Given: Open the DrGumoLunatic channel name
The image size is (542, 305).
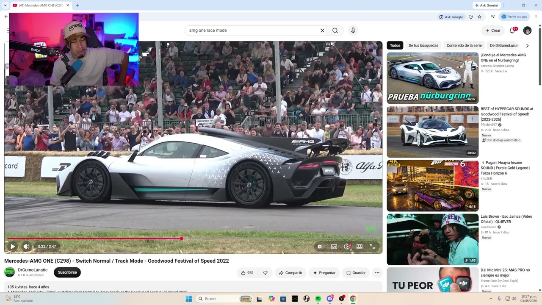Looking at the screenshot, I should point(33,270).
